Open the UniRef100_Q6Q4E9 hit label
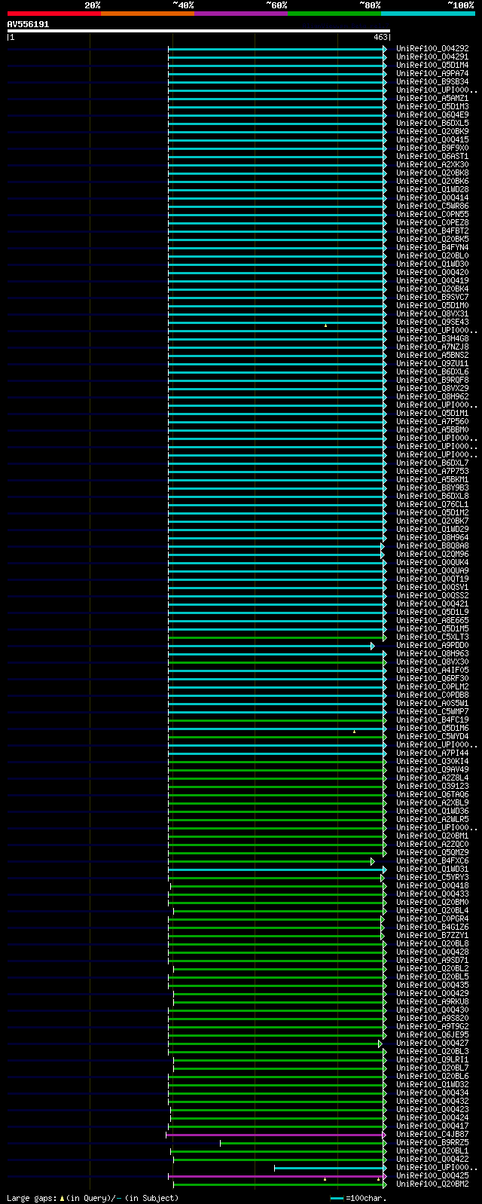The height and width of the screenshot is (1204, 482). (x=432, y=115)
